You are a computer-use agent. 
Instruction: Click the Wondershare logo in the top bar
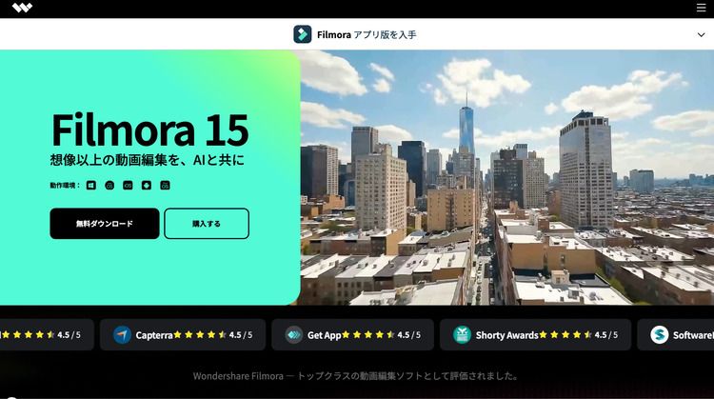pos(22,8)
